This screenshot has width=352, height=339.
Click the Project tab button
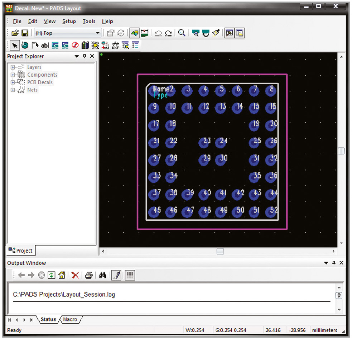pyautogui.click(x=21, y=250)
